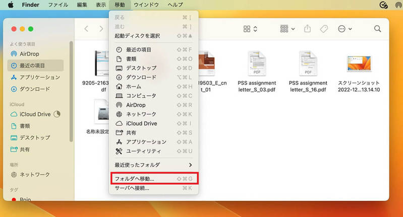
Task: Click the clock icon beside 最近の項目 menu item
Action: click(119, 50)
